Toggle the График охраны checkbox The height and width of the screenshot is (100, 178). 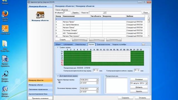(58, 47)
